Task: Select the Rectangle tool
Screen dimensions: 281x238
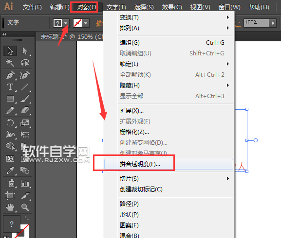Action: pyautogui.click(x=10, y=99)
